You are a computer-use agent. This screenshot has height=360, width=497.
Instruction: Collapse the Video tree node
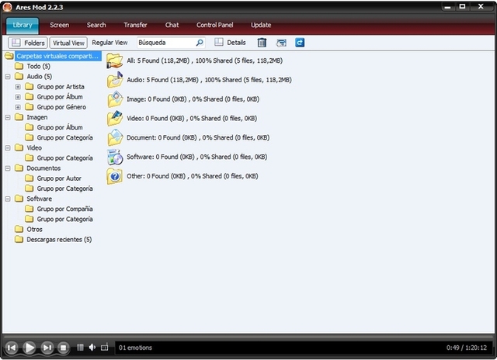pyautogui.click(x=8, y=148)
